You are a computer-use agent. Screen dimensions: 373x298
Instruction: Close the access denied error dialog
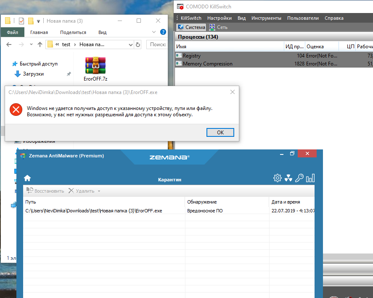coord(233,92)
